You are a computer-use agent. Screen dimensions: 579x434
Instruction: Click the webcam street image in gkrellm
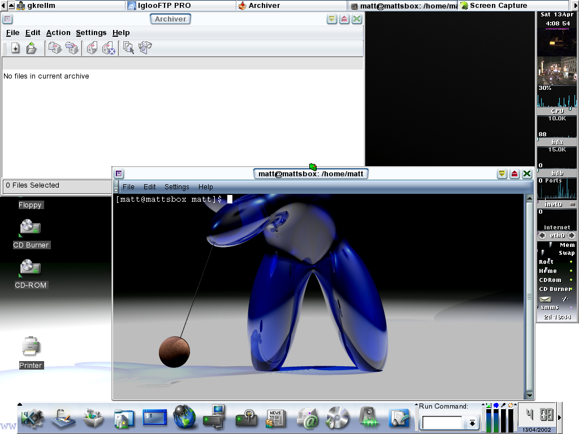pyautogui.click(x=556, y=71)
